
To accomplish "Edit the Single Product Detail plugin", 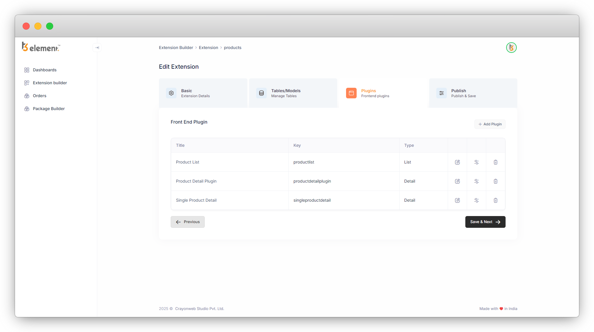I will (x=457, y=200).
